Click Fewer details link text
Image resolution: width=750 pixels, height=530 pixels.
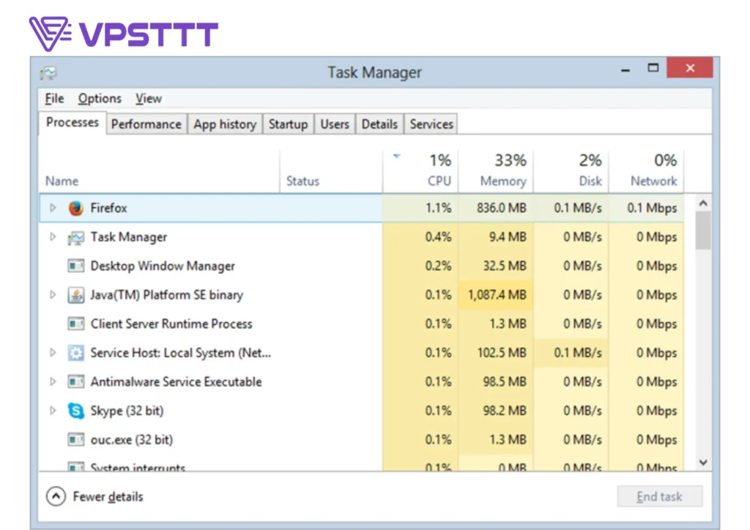(x=108, y=497)
